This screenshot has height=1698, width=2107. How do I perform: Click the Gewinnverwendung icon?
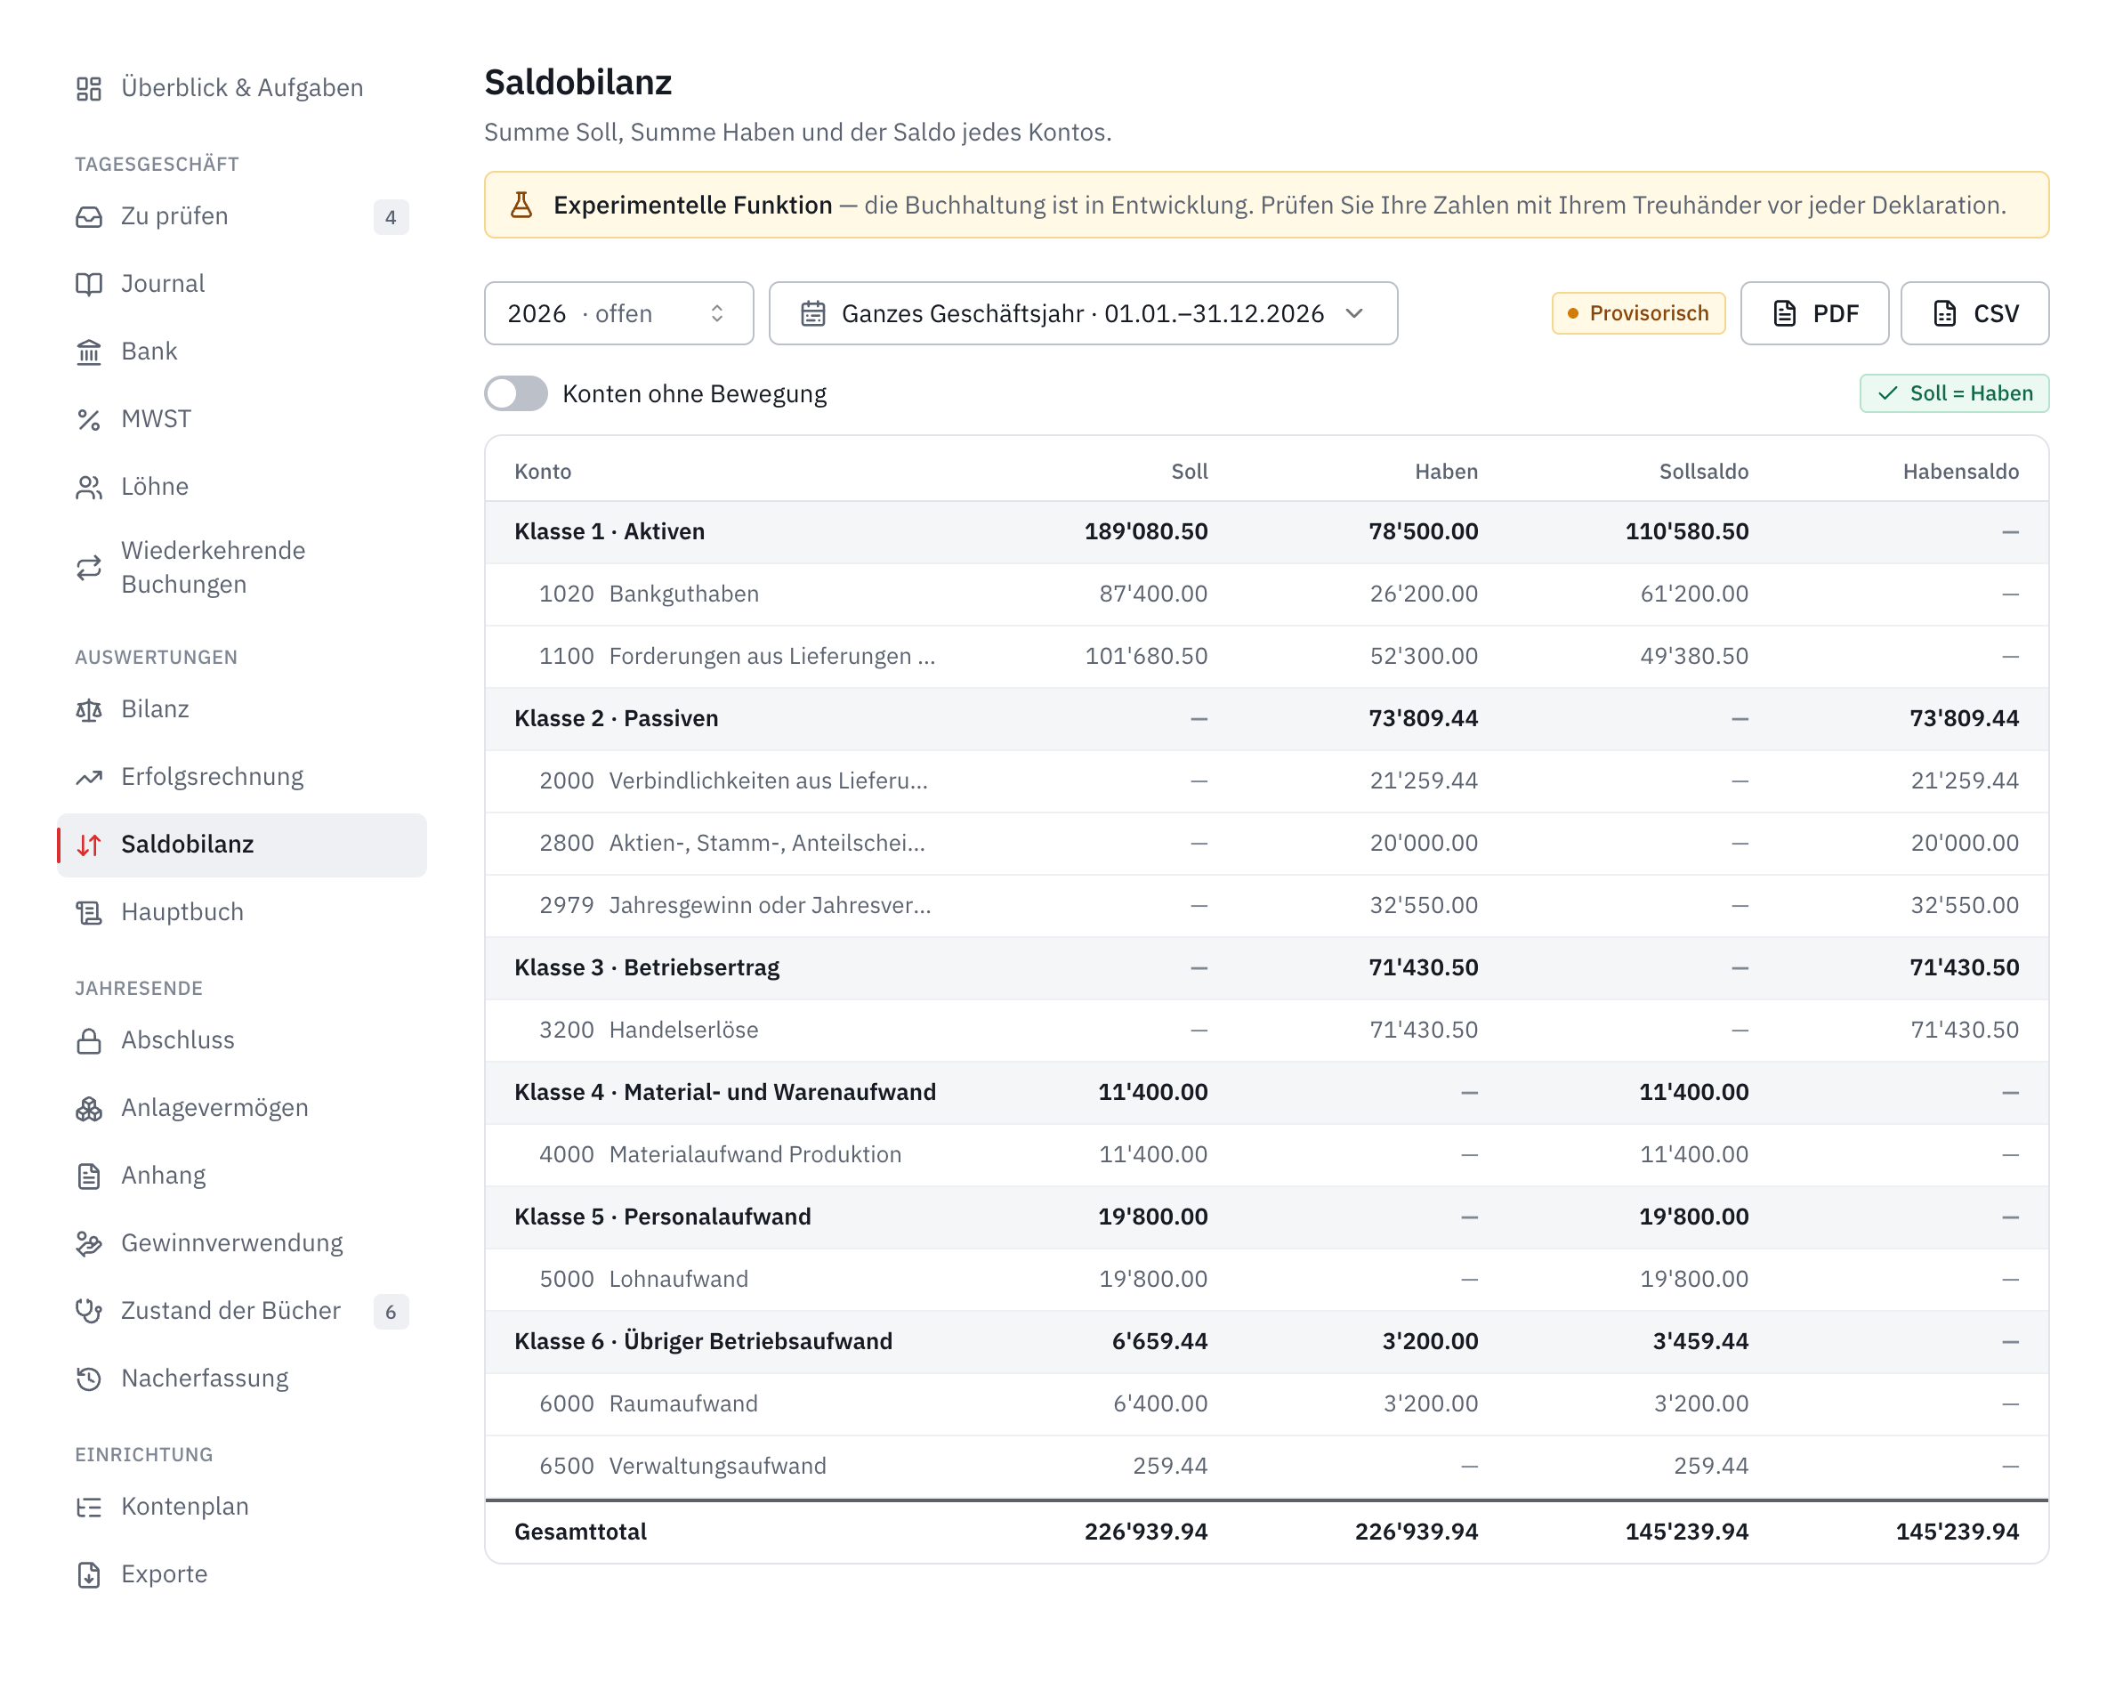tap(89, 1242)
